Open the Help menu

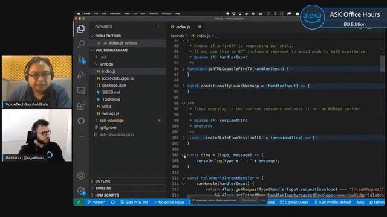pyautogui.click(x=177, y=14)
